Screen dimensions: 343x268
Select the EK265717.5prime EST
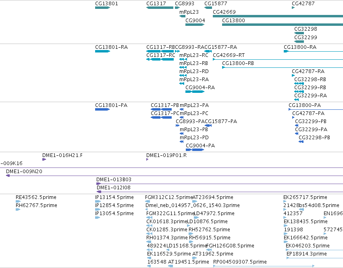[x=285, y=201]
